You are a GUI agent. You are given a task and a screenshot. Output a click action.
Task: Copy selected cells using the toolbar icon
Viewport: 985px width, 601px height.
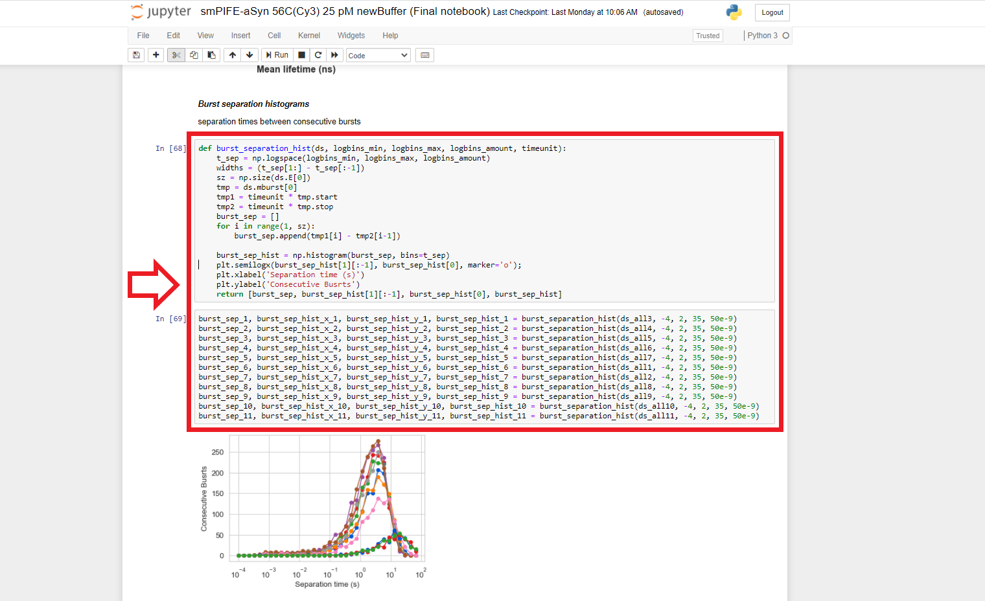click(194, 55)
